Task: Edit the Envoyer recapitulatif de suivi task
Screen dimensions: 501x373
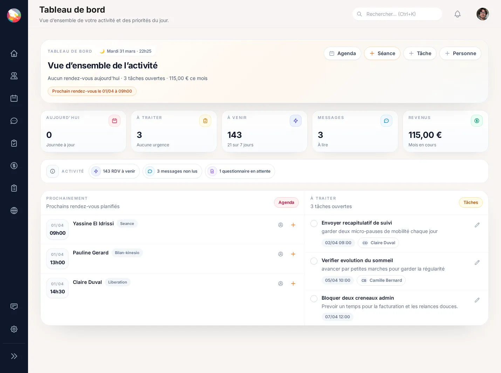Action: [477, 225]
